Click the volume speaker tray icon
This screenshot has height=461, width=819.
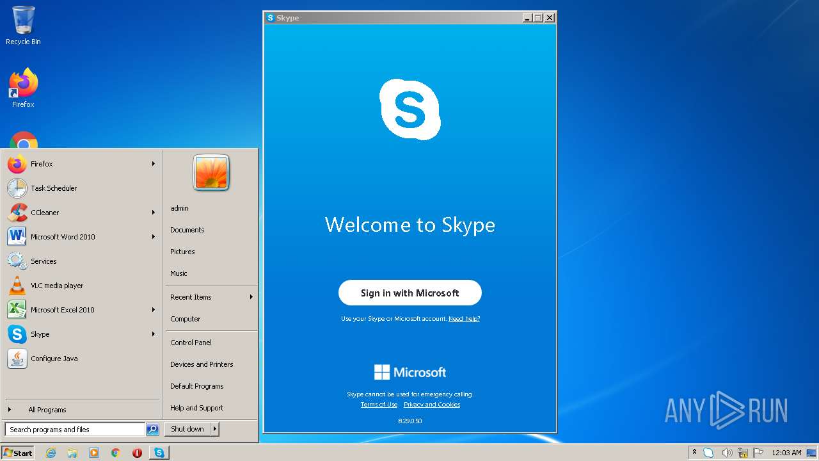[x=727, y=453]
